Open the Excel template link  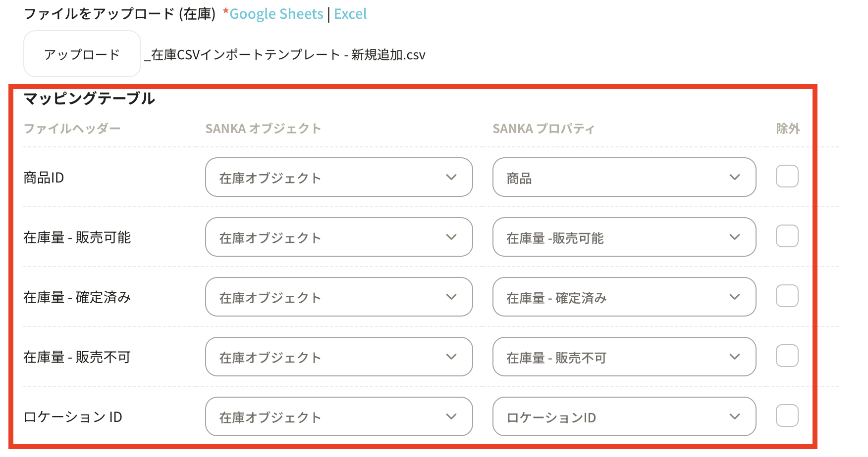[x=350, y=14]
